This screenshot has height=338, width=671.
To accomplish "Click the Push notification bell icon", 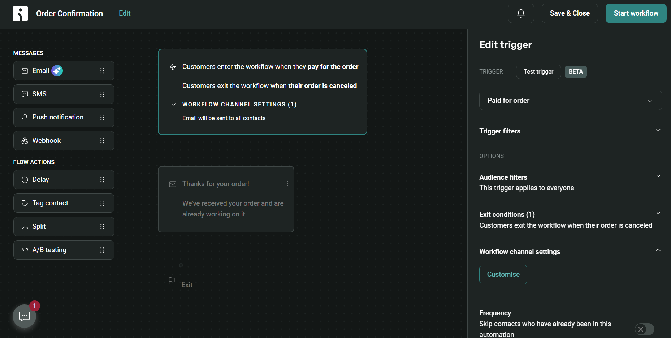I will (x=25, y=118).
